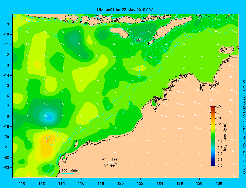Select the -17 latitude axis label

tap(6, 106)
